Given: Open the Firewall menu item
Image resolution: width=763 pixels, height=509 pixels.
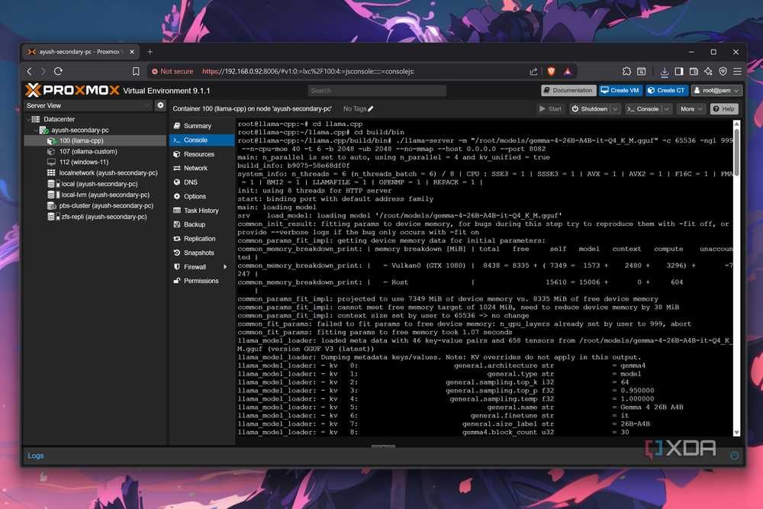Looking at the screenshot, I should coord(201,266).
